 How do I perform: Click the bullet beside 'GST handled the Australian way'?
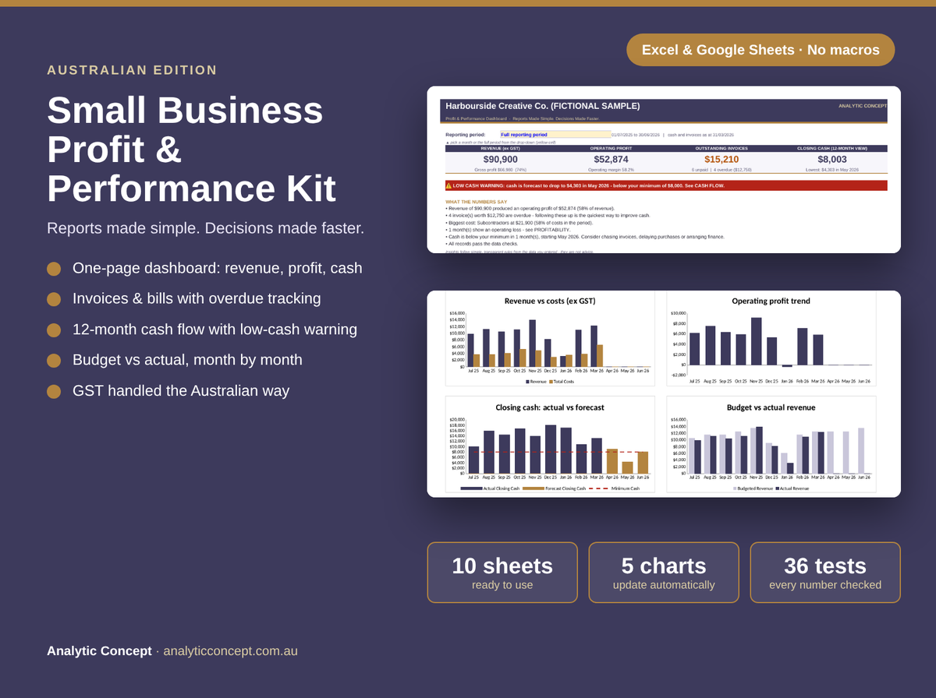pyautogui.click(x=54, y=392)
